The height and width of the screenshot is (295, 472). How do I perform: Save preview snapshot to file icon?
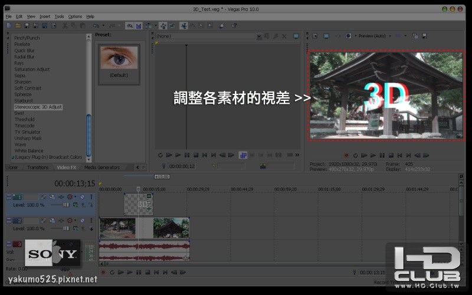(x=424, y=36)
